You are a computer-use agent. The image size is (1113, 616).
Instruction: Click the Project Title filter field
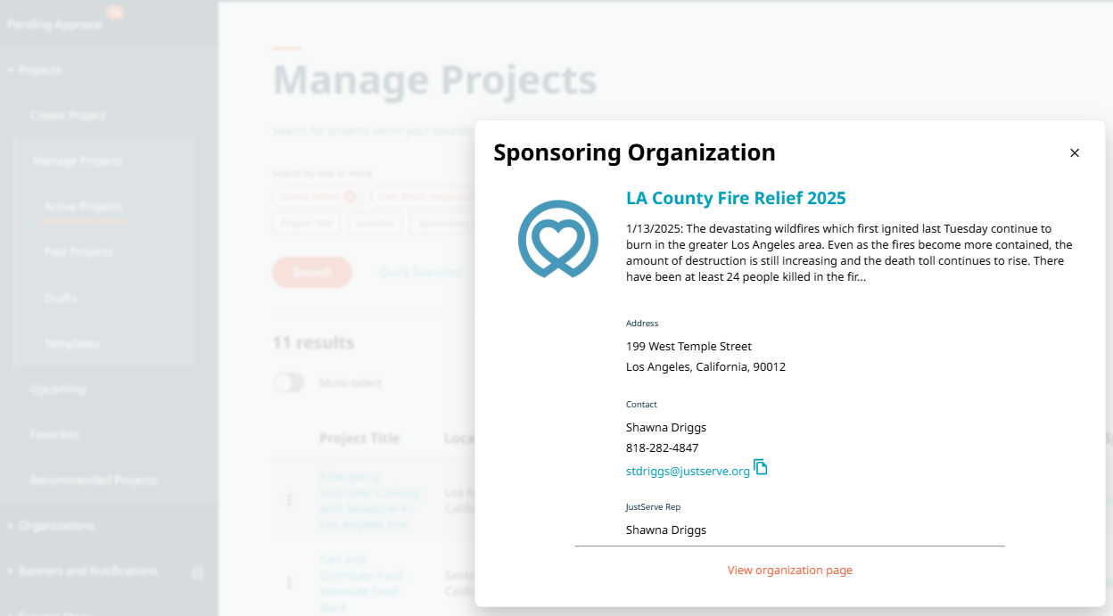[305, 223]
